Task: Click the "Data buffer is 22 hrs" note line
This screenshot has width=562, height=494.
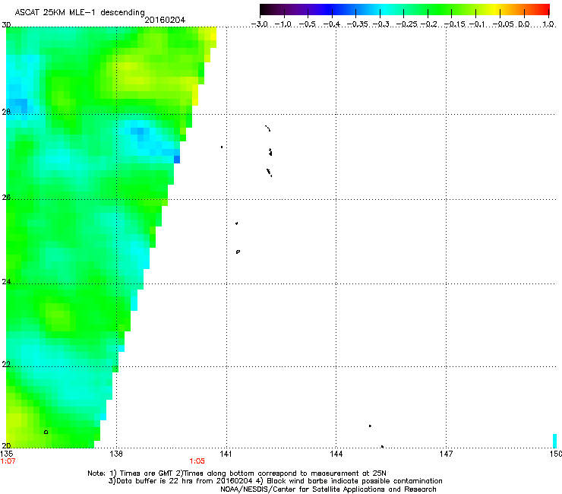Action: tap(275, 481)
